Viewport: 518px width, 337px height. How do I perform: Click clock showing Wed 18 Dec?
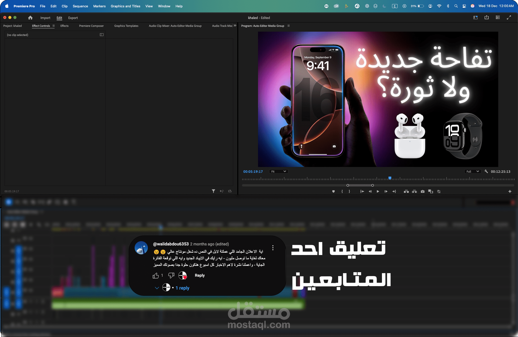click(496, 6)
